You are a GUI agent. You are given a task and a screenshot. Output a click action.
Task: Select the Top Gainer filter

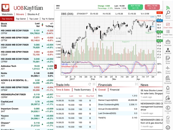[x=21, y=19]
